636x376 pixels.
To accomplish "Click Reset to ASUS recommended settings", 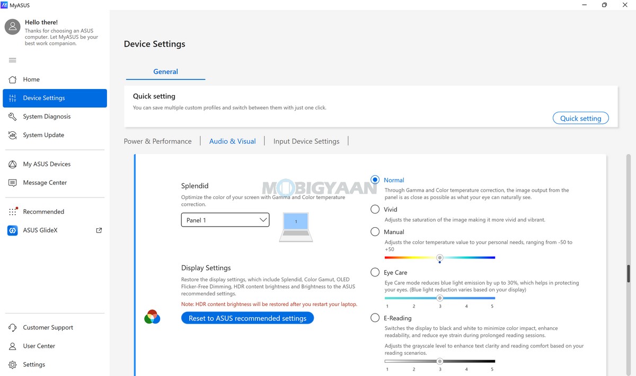I will (x=248, y=318).
